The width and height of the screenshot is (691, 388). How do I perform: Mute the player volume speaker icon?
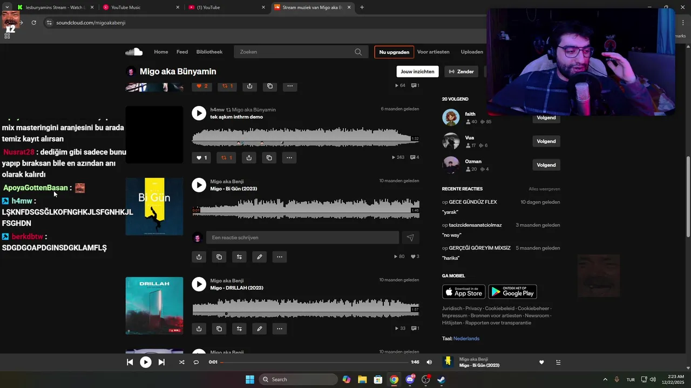click(x=429, y=362)
